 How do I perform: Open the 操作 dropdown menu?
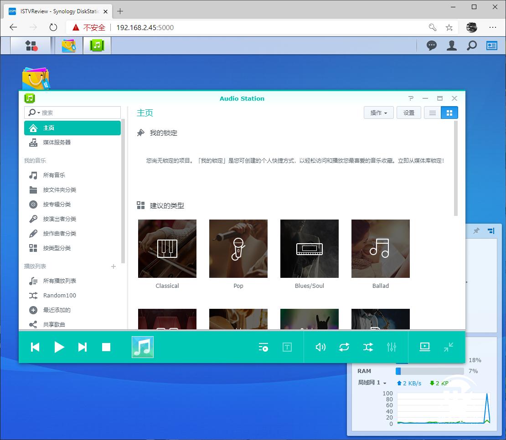[x=378, y=113]
